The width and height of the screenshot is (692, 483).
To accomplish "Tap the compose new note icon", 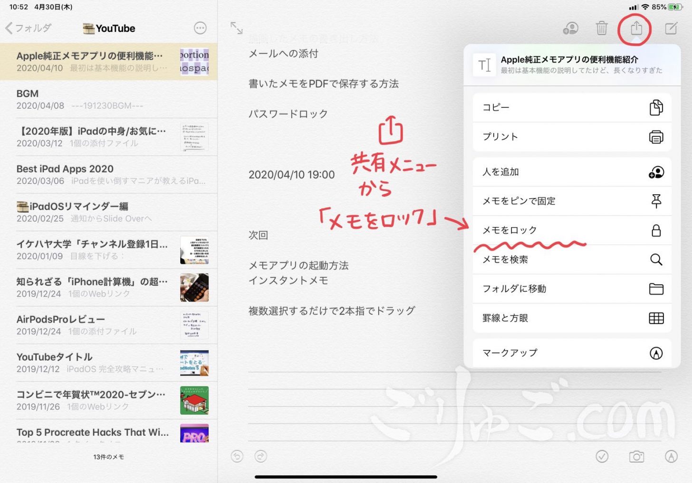I will click(671, 28).
